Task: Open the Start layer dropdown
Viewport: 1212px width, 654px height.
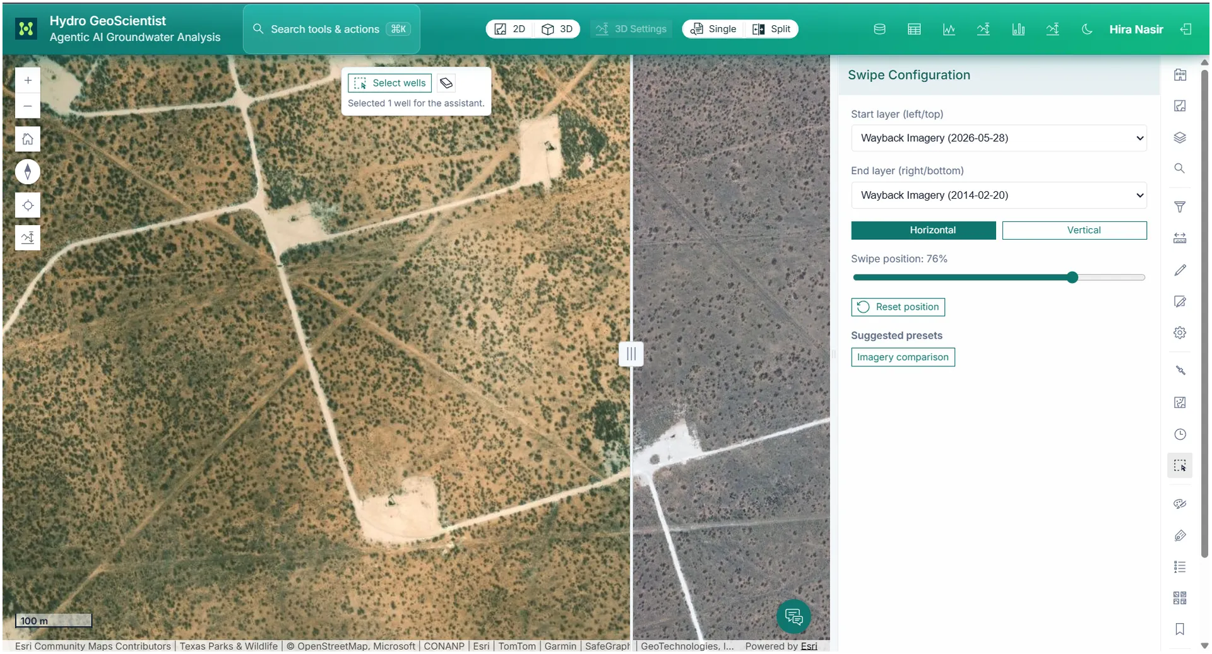Action: coord(999,138)
